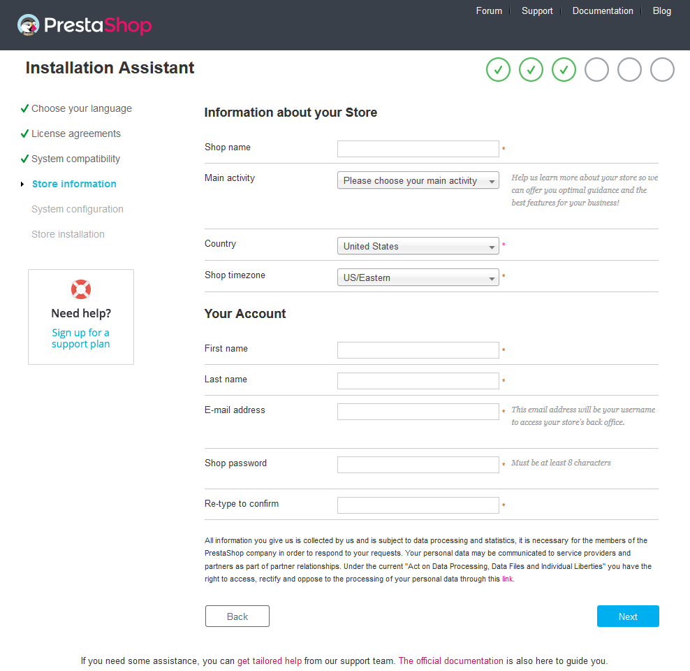Click checkmark beside Choose your language

[x=24, y=108]
